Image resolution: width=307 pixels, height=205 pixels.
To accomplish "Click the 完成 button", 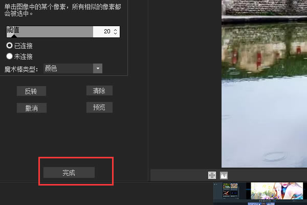I will (69, 173).
